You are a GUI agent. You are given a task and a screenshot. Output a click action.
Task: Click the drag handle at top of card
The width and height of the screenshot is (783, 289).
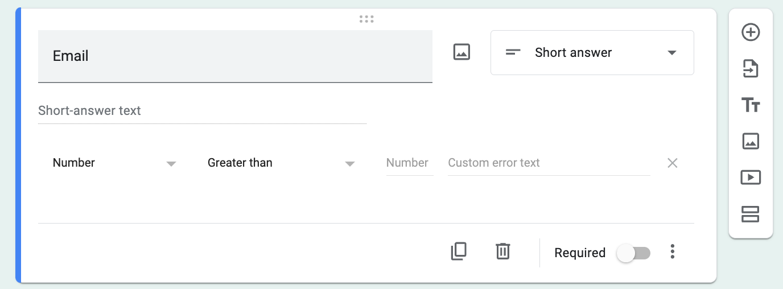click(366, 19)
